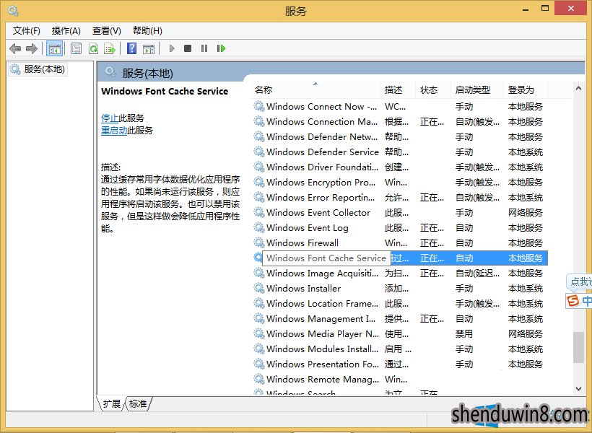Click 自动(延迟... startup type cell
Screen dimensions: 592x433
tap(477, 273)
